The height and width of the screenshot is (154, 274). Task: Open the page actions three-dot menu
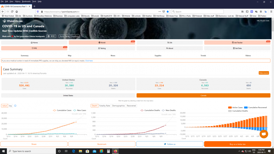160,11
